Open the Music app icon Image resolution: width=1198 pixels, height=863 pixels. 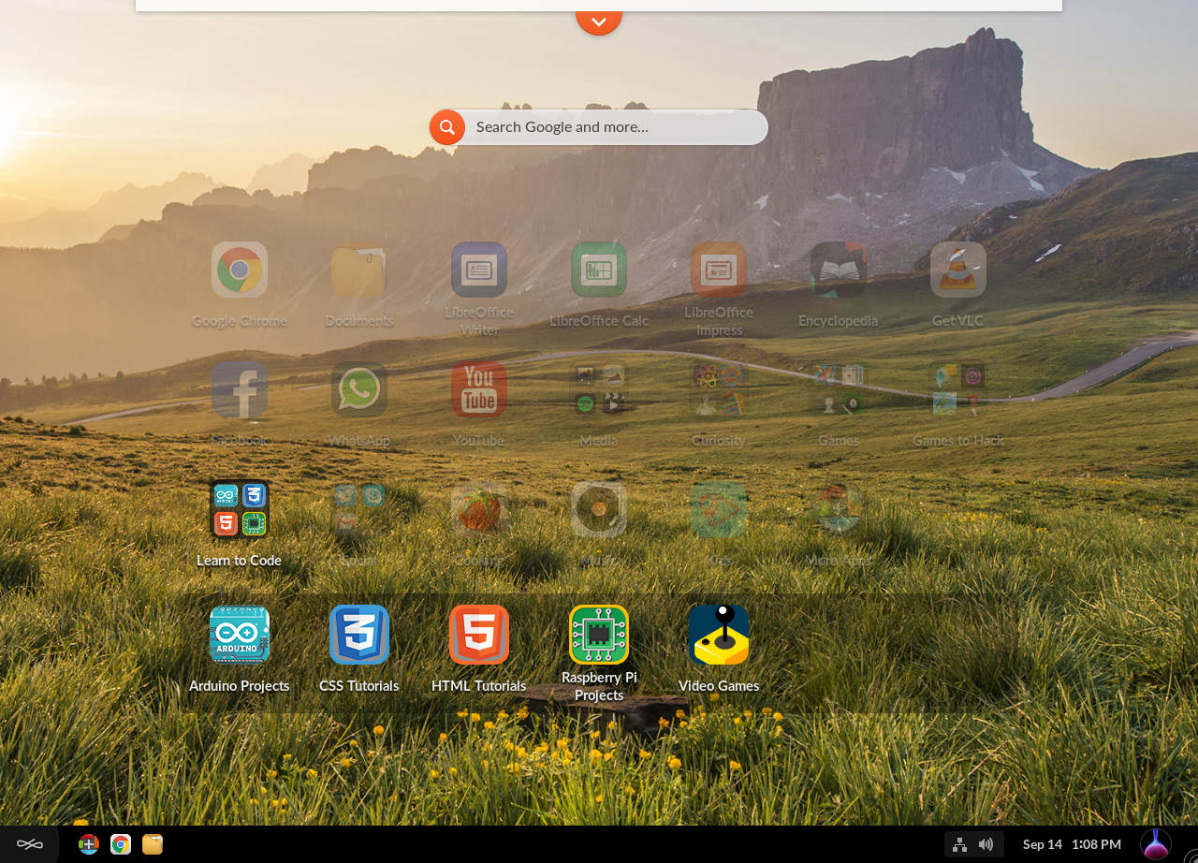coord(599,509)
